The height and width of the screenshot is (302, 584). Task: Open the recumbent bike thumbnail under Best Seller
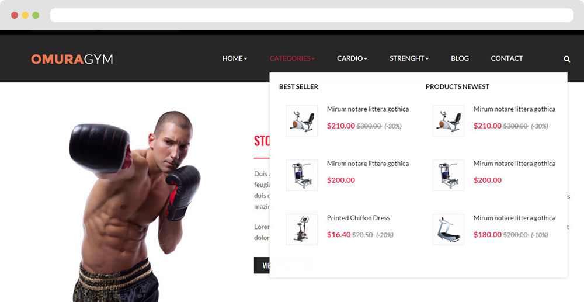pos(302,121)
